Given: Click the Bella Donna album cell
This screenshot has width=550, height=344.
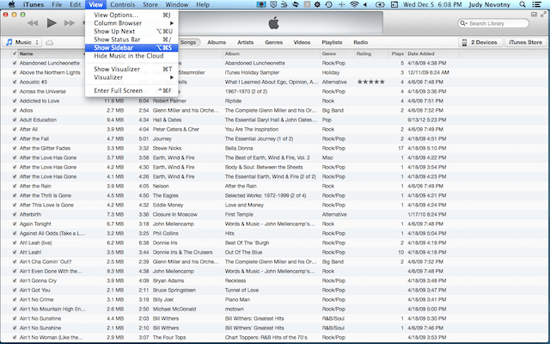Looking at the screenshot, I should coord(239,148).
